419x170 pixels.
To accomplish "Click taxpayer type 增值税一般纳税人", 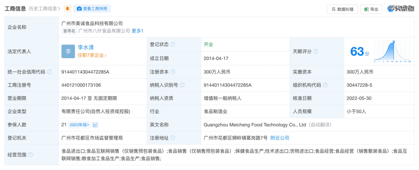I will coord(223,98).
